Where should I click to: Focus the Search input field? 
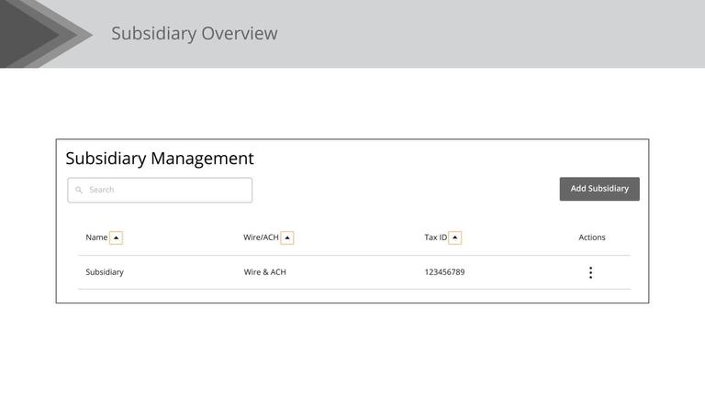coord(165,190)
